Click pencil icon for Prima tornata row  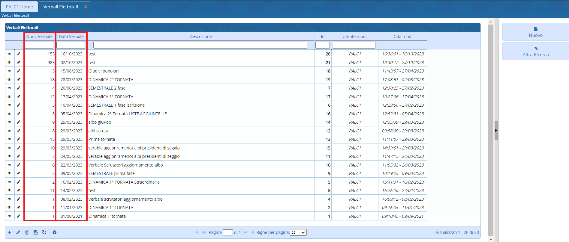pyautogui.click(x=19, y=139)
